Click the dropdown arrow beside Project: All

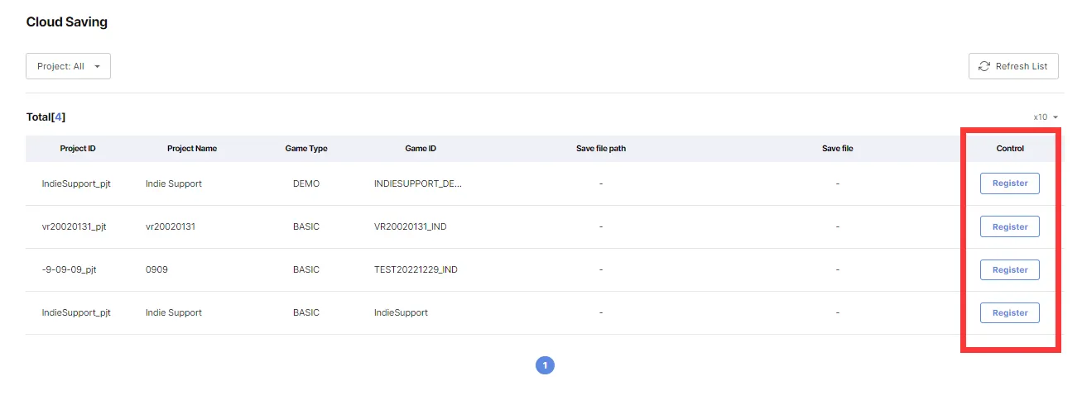pos(98,67)
